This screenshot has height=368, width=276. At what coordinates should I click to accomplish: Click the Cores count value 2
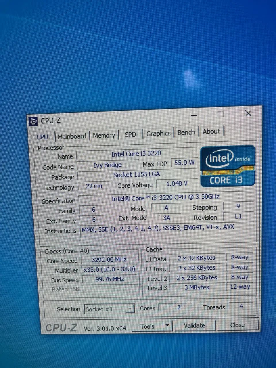pyautogui.click(x=179, y=307)
